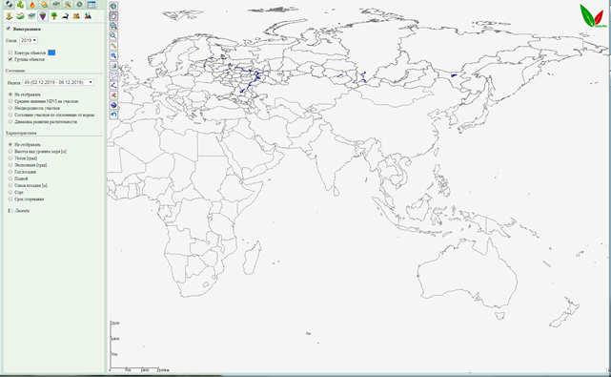Open the calendar tab icon
This screenshot has width=611, height=377.
pos(92,5)
